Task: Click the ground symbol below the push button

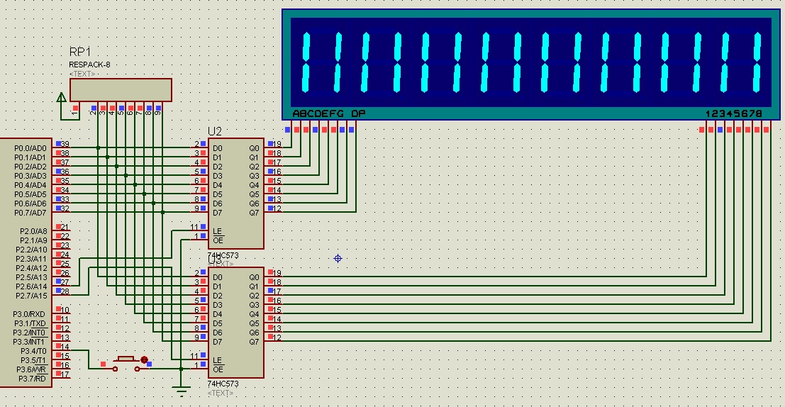Action: [x=182, y=391]
